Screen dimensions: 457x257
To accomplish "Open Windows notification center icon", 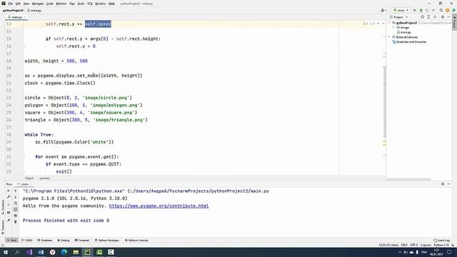I will (449, 252).
